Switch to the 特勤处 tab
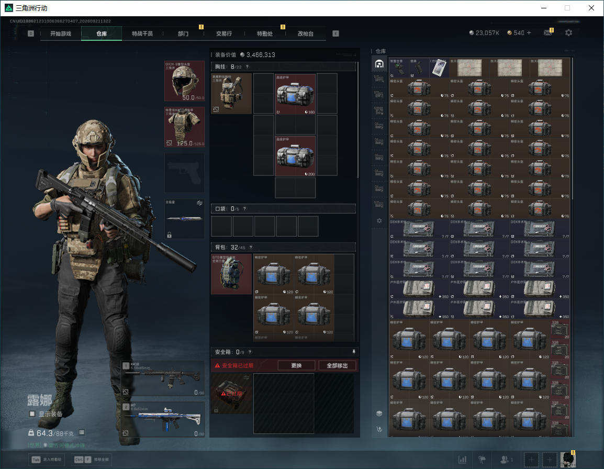 click(265, 33)
